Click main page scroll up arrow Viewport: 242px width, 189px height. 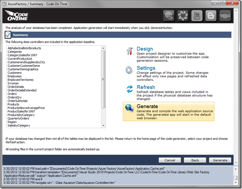pyautogui.click(x=236, y=11)
